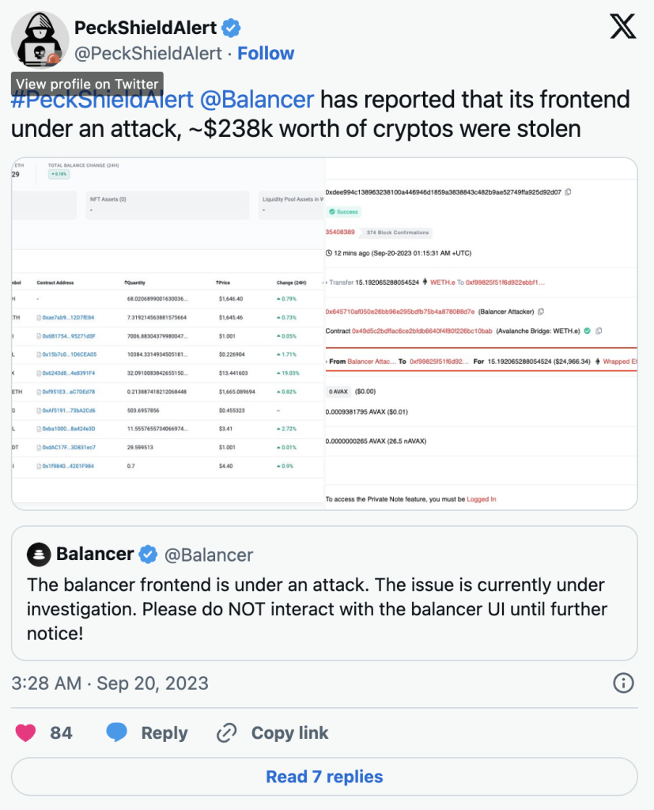Click the Copy link text
Viewport: 654px width, 810px height.
click(x=289, y=733)
